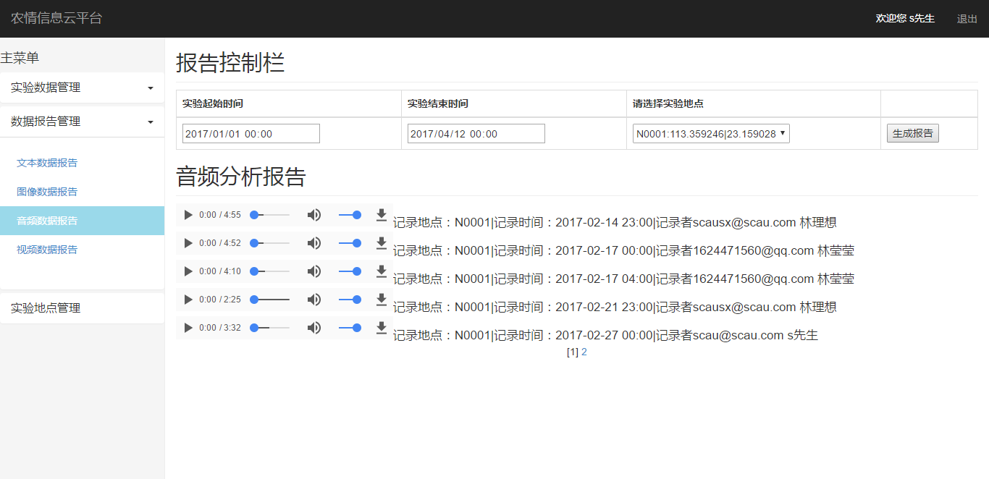The image size is (989, 479).
Task: Collapse the 数据报告管理 menu
Action: [x=82, y=122]
